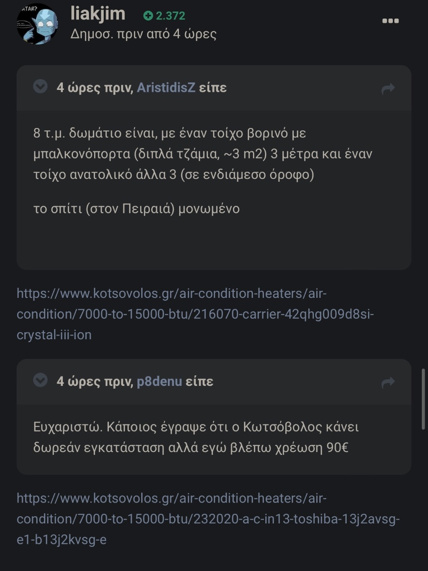The width and height of the screenshot is (428, 571).
Task: Click the green plus reputation icon
Action: click(148, 16)
